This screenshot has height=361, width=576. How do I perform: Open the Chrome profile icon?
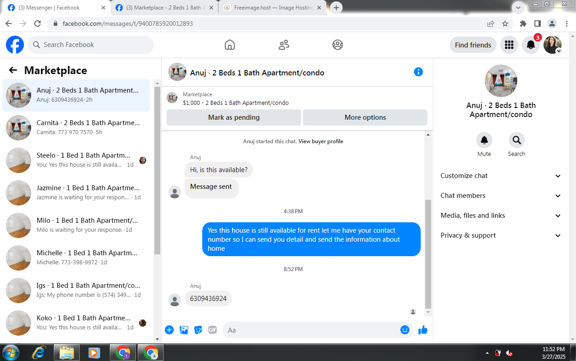[x=552, y=23]
